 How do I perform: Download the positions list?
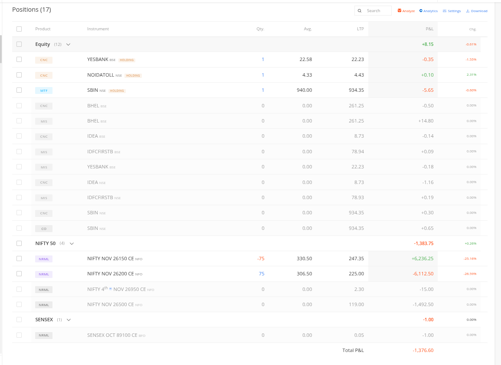point(476,11)
